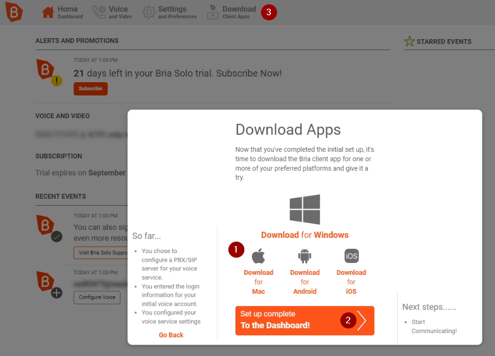Open Download Client Apps menu item
Screen dimensions: 495x356
(x=232, y=12)
